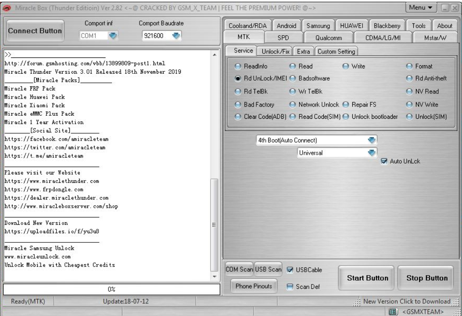Viewport: 462px width, 316px height.
Task: Toggle the USBCable checkbox
Action: pyautogui.click(x=290, y=270)
